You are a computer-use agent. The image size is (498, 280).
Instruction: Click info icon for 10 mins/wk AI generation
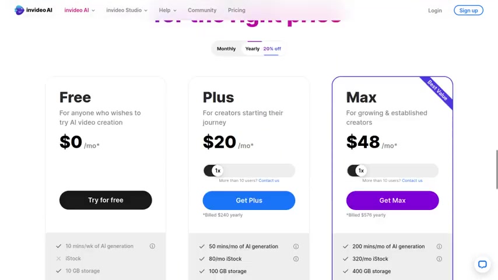coord(152,246)
